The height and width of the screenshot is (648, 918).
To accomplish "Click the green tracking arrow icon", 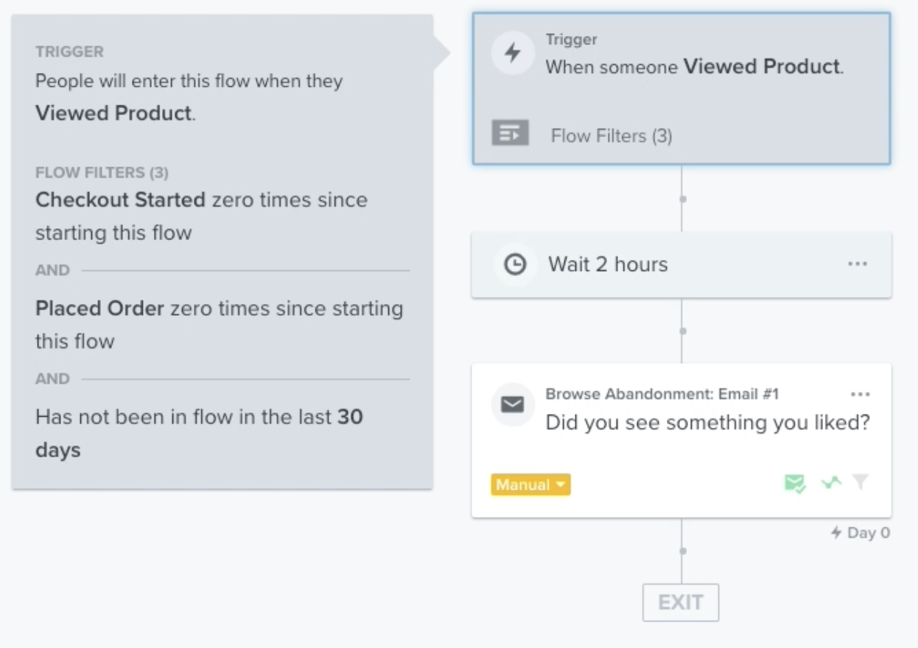I will [x=831, y=483].
